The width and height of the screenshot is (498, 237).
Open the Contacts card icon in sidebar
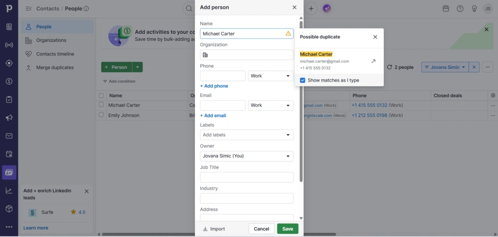coord(9,172)
